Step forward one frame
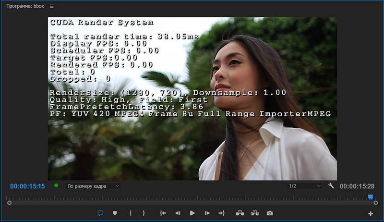The width and height of the screenshot is (384, 222). (x=207, y=213)
